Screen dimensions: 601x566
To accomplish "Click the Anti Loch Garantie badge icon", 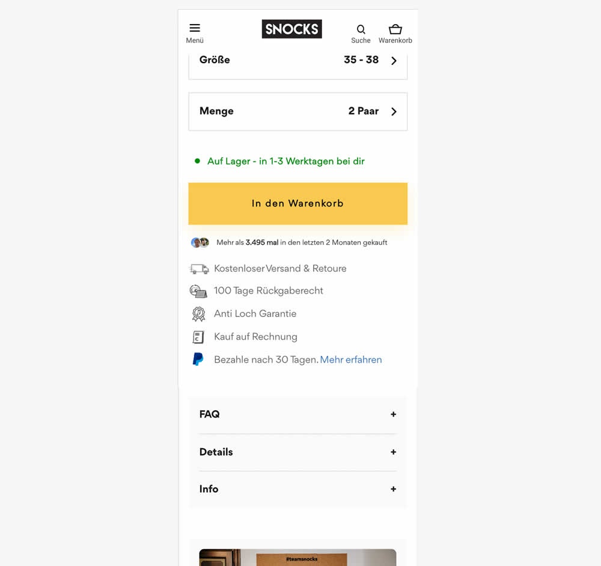I will click(x=198, y=314).
